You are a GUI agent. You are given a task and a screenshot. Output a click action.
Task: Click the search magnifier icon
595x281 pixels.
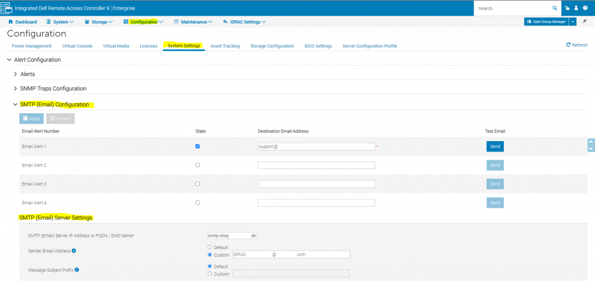[554, 8]
